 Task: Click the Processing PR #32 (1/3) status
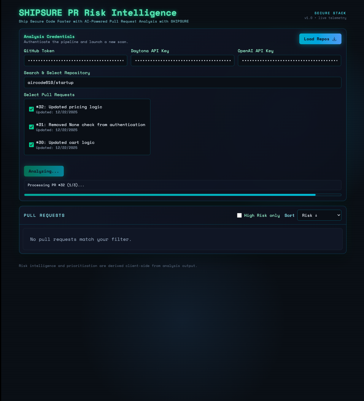click(x=183, y=185)
